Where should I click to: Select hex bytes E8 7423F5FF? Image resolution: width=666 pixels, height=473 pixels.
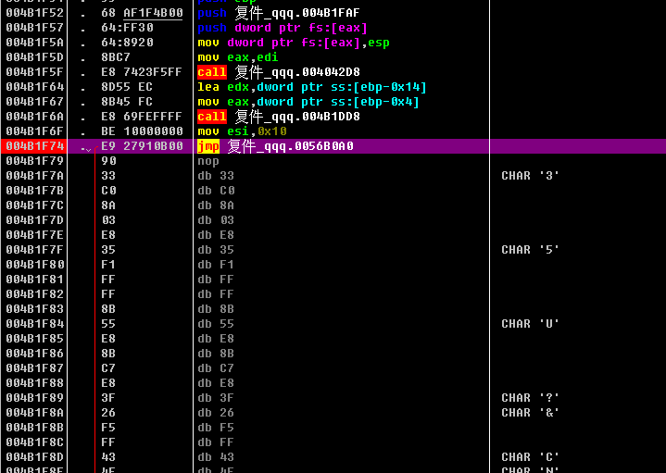[142, 72]
